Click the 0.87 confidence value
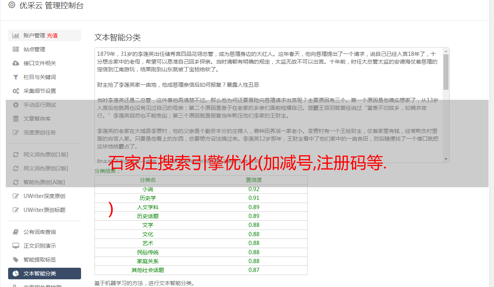 (254, 270)
